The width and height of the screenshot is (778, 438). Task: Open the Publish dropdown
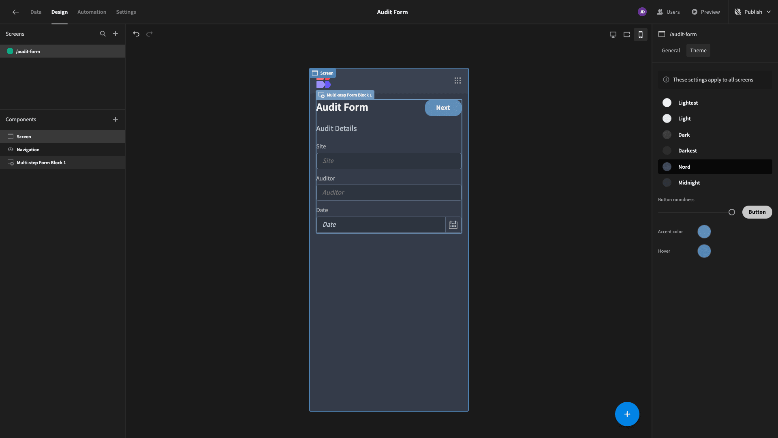tap(753, 12)
